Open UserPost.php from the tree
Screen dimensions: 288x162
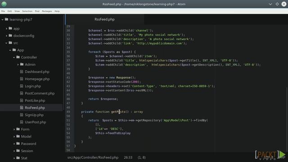36,122
